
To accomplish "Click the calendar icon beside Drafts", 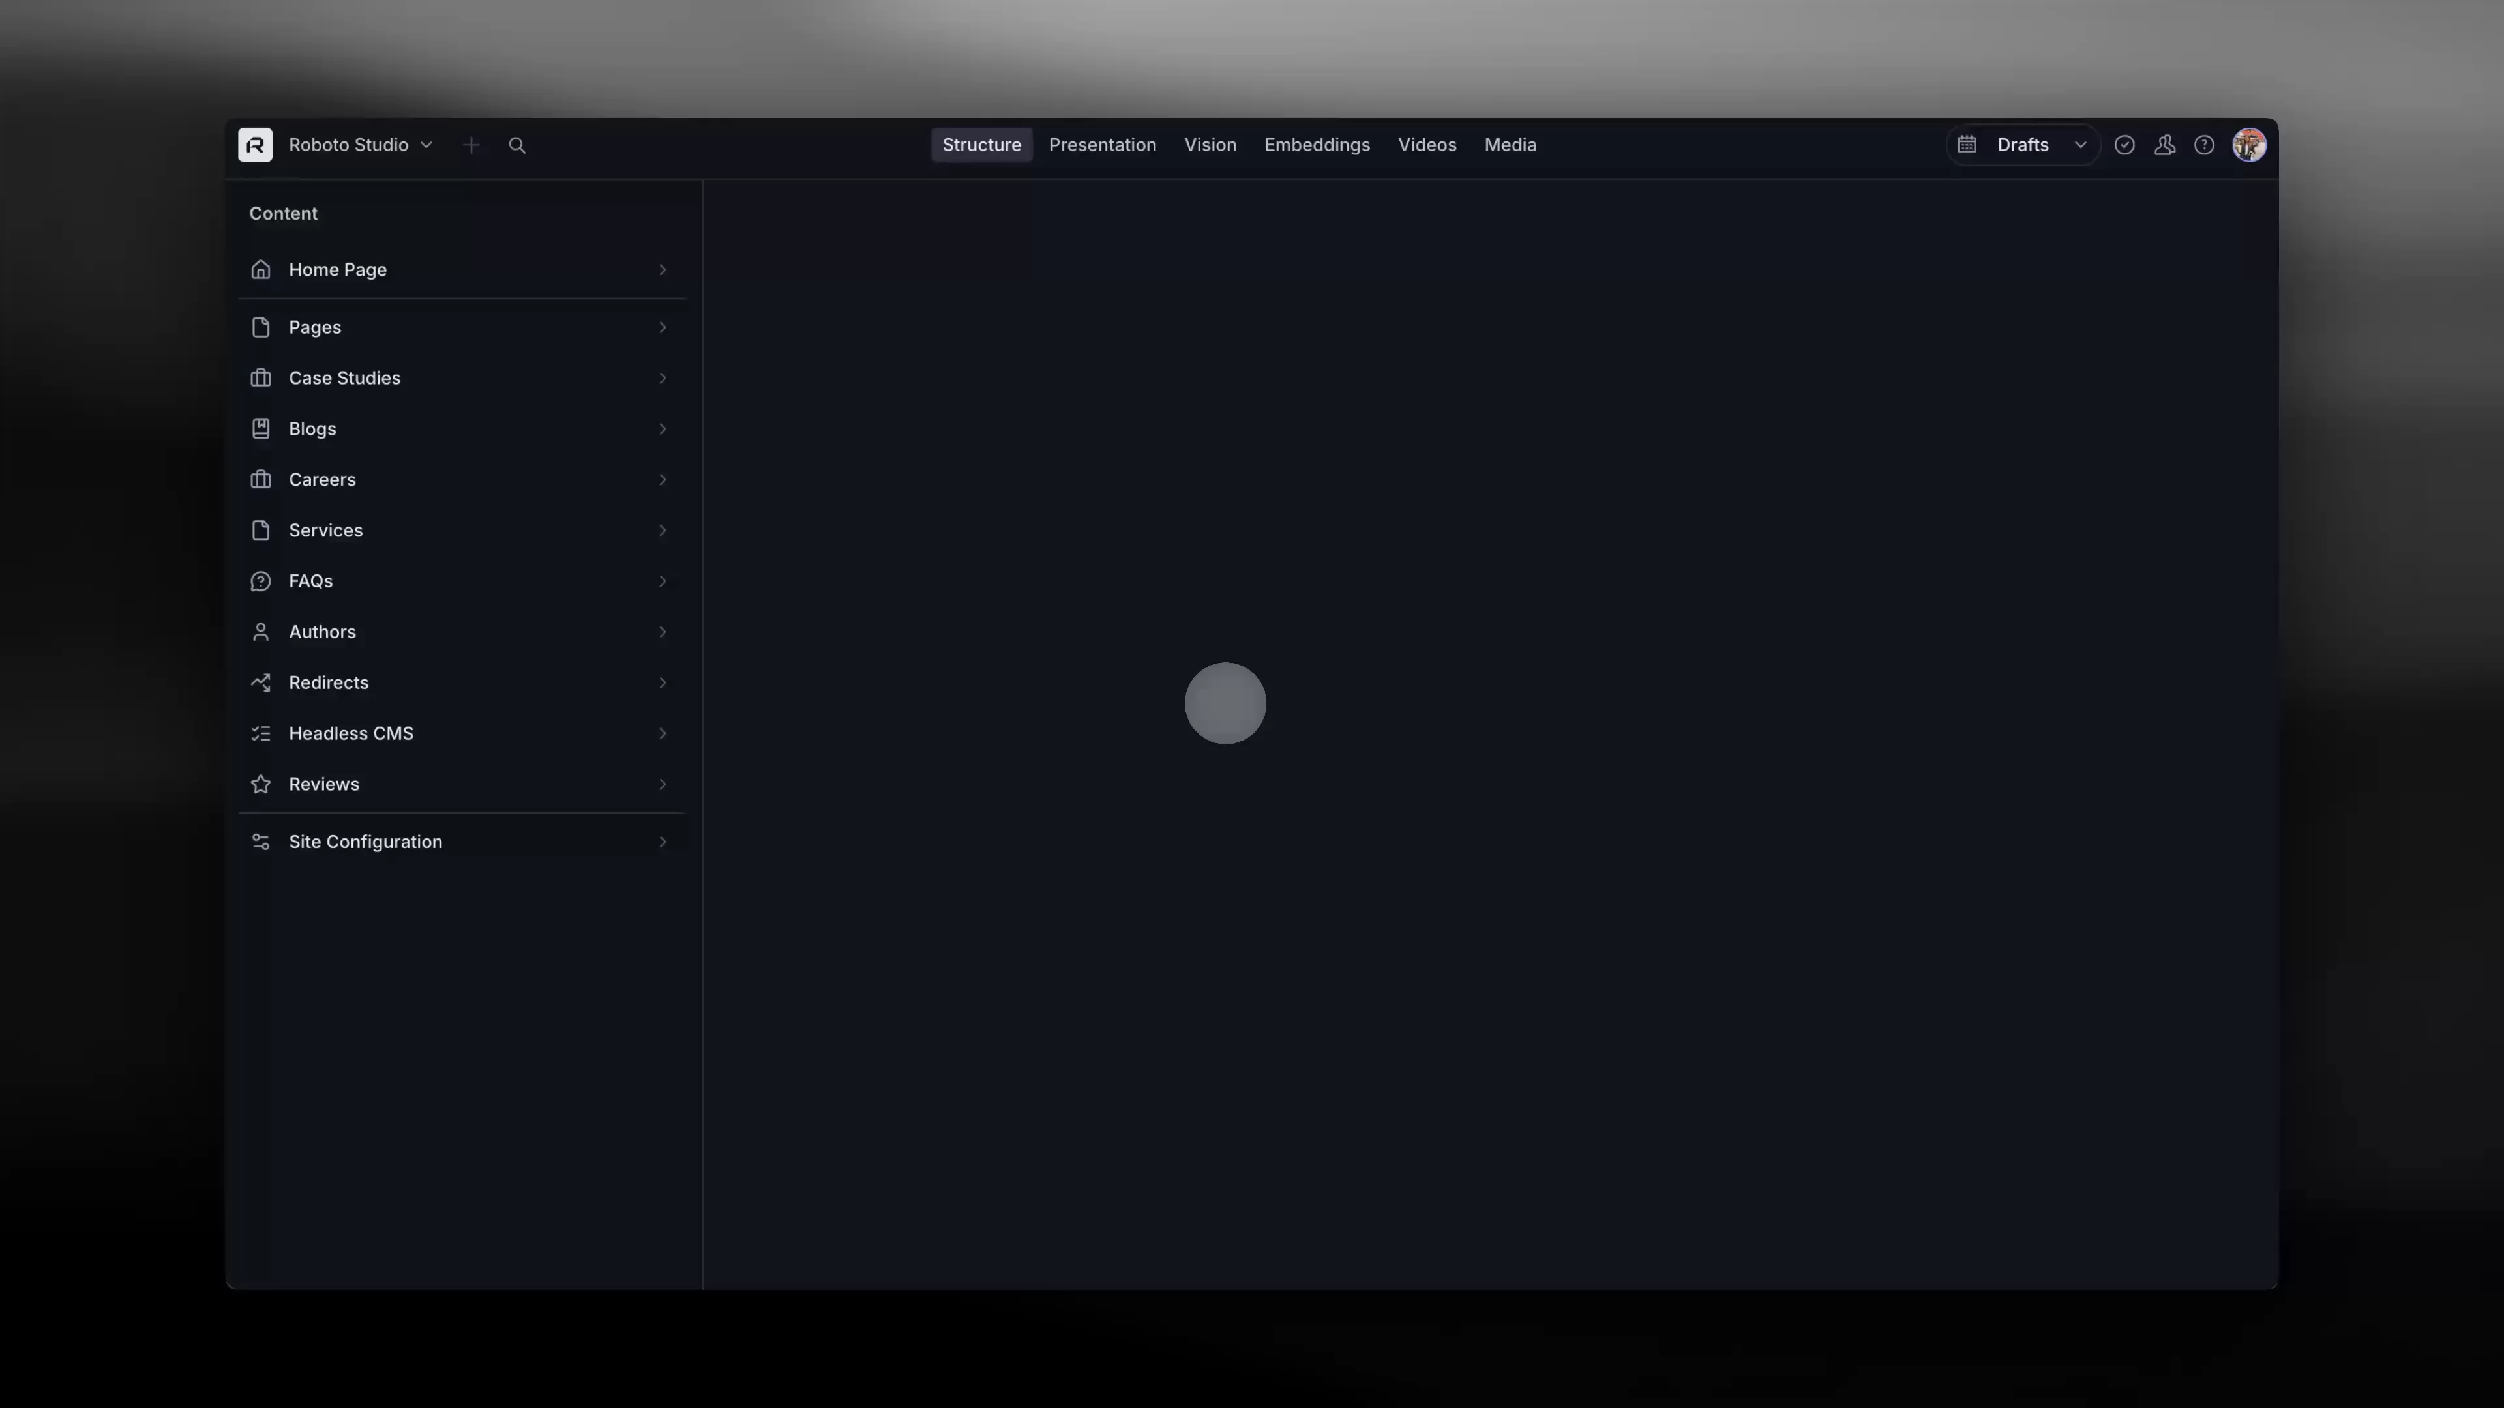I will point(1967,145).
